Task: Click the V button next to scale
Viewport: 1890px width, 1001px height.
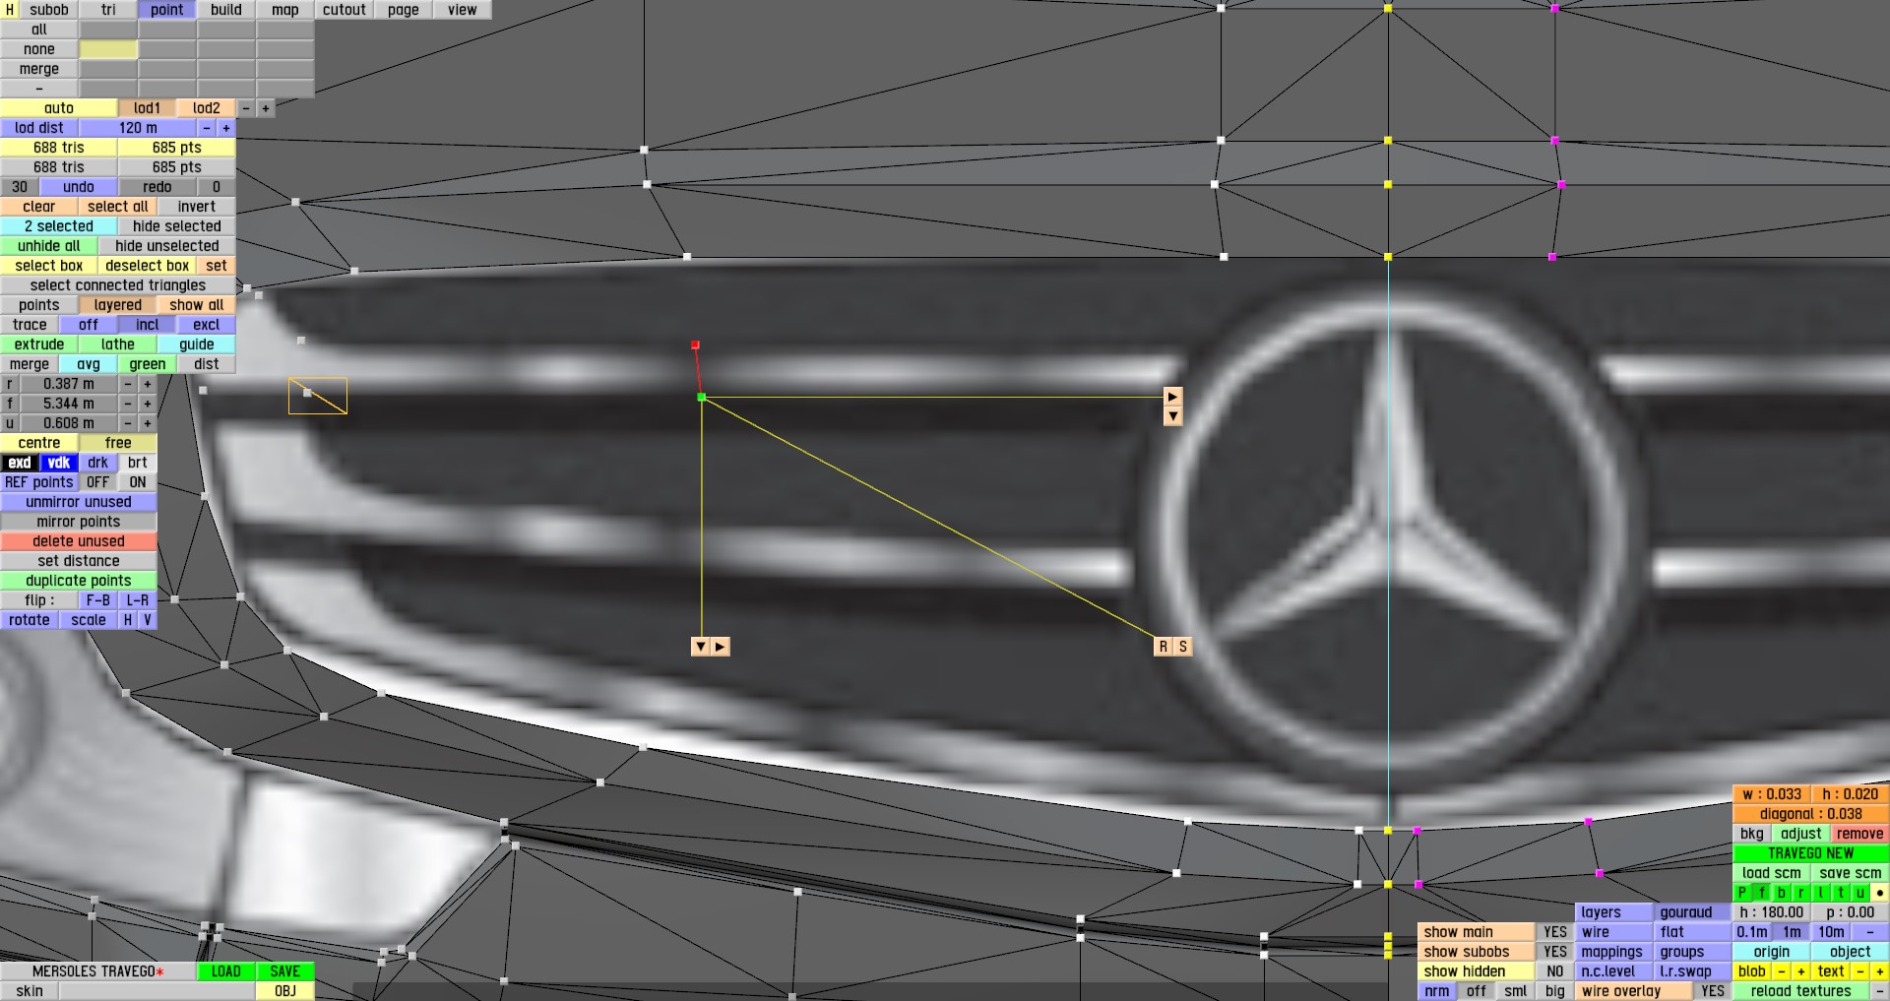Action: point(148,620)
